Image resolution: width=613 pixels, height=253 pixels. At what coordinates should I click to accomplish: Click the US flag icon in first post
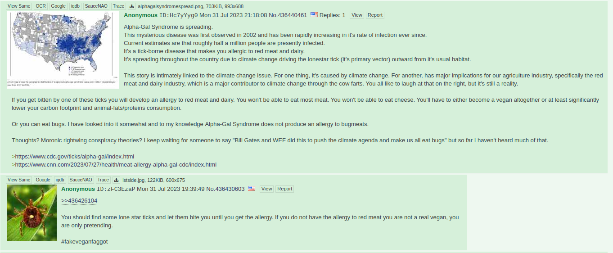point(314,15)
